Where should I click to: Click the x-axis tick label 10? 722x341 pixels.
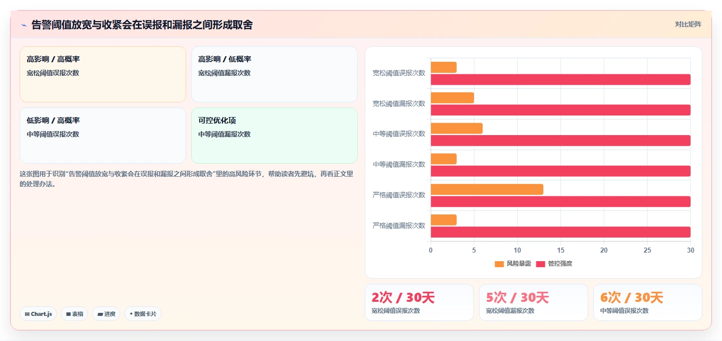click(517, 250)
